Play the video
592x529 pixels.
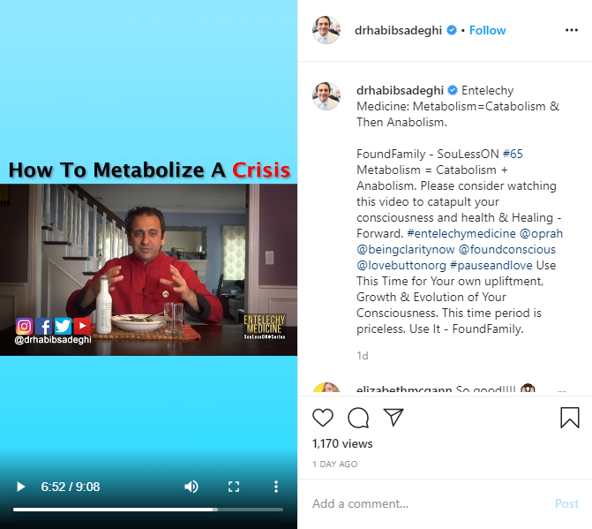[x=21, y=487]
